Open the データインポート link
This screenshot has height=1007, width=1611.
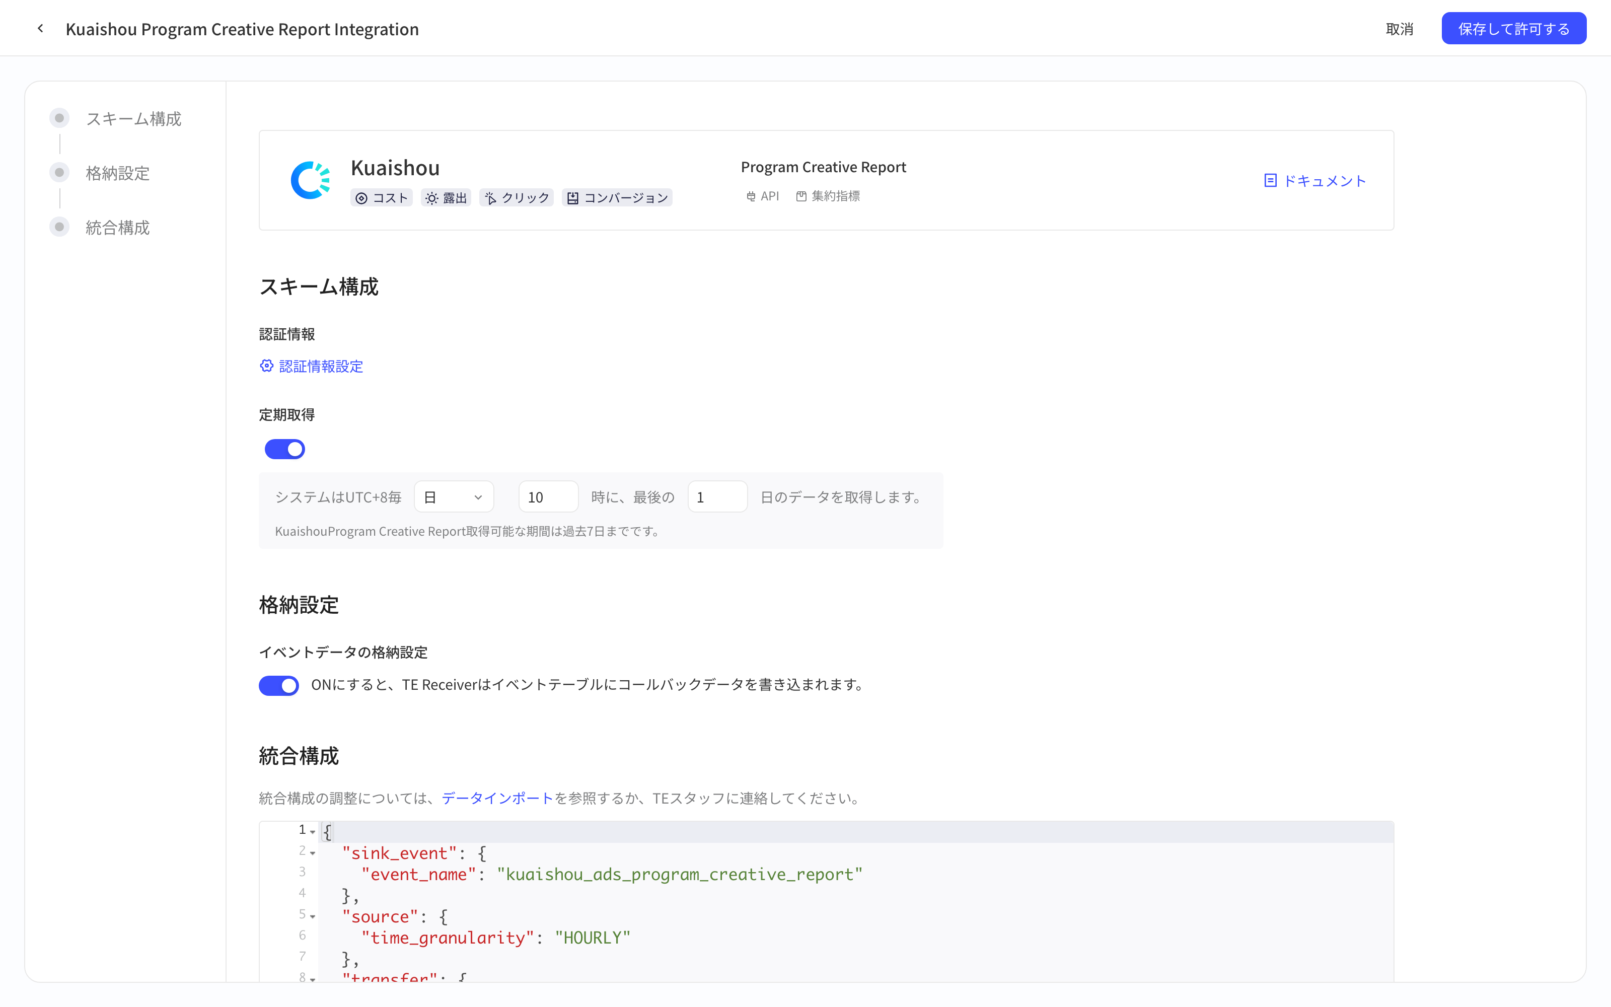click(497, 798)
